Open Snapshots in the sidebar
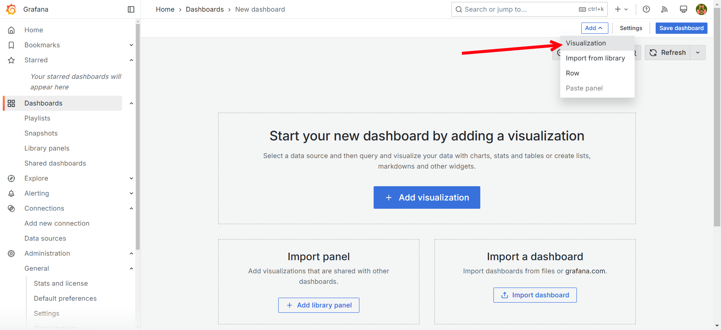Screen dimensions: 721x330 (x=41, y=133)
